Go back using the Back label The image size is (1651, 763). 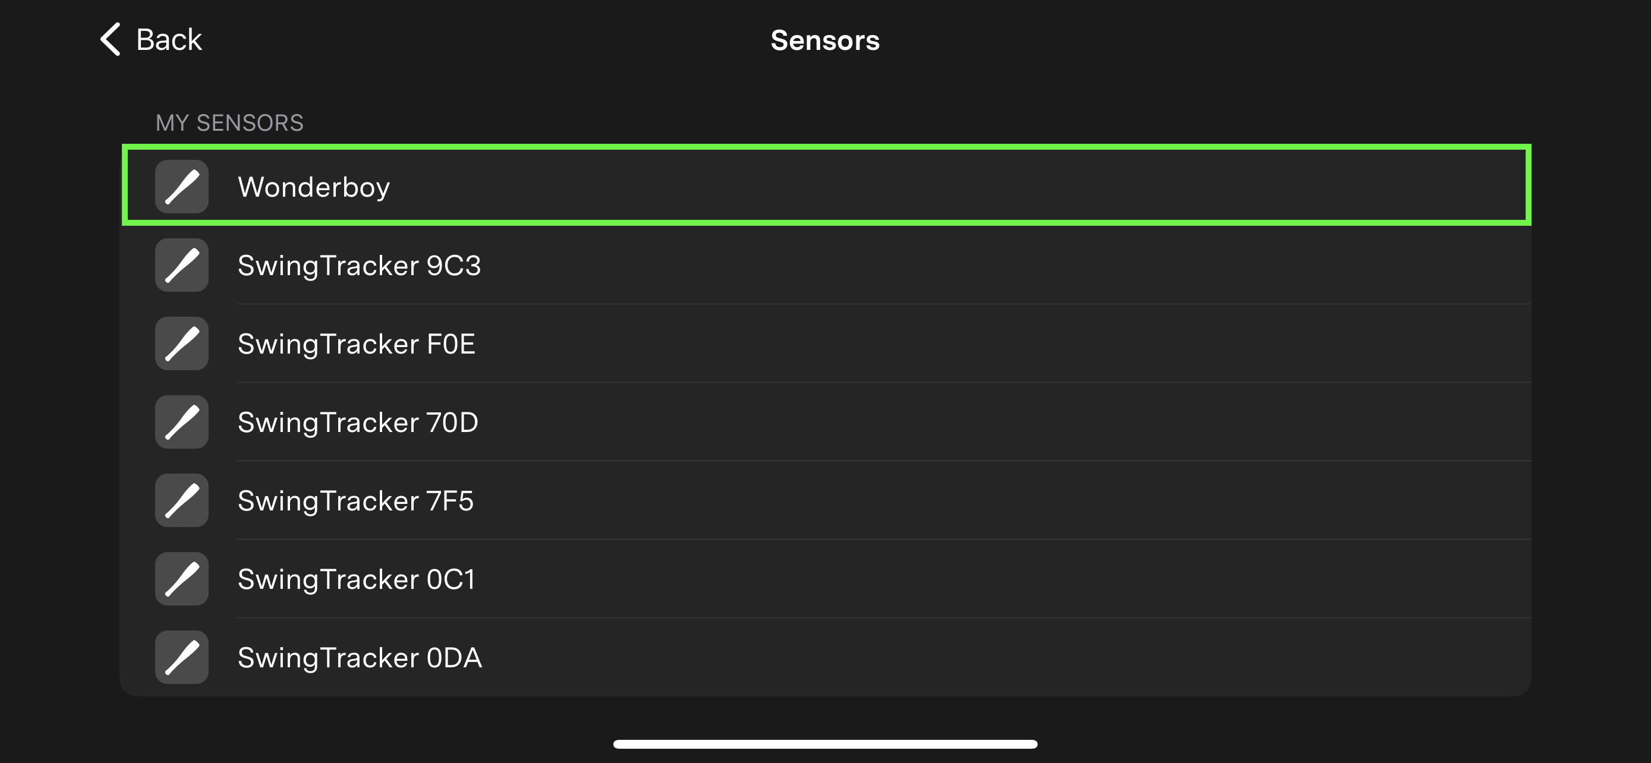169,40
